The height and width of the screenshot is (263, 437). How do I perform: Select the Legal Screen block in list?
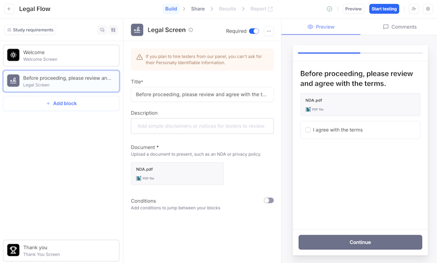61,81
